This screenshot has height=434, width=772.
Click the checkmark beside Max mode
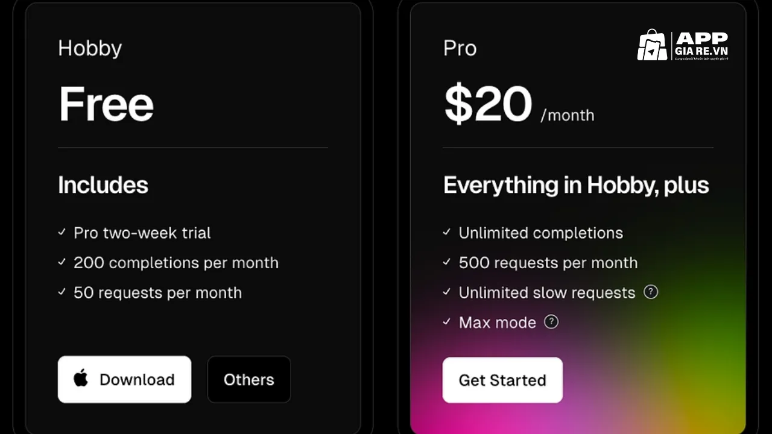(x=446, y=322)
